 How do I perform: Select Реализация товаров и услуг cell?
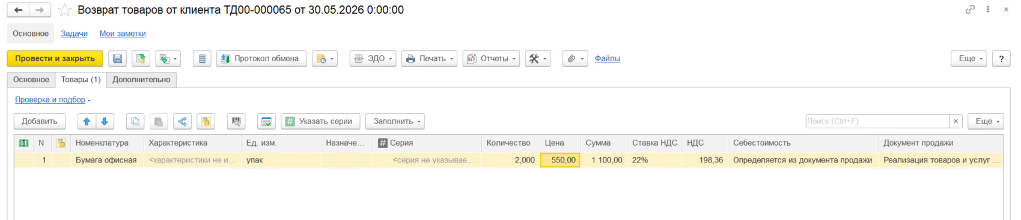(x=940, y=160)
